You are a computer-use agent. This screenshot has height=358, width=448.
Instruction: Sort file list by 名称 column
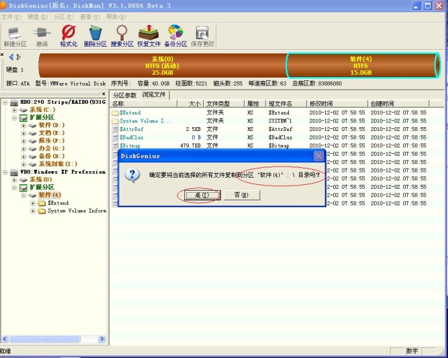pyautogui.click(x=144, y=103)
